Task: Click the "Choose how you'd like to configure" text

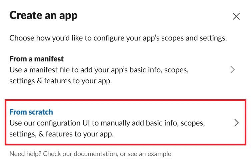Action: pos(118,38)
